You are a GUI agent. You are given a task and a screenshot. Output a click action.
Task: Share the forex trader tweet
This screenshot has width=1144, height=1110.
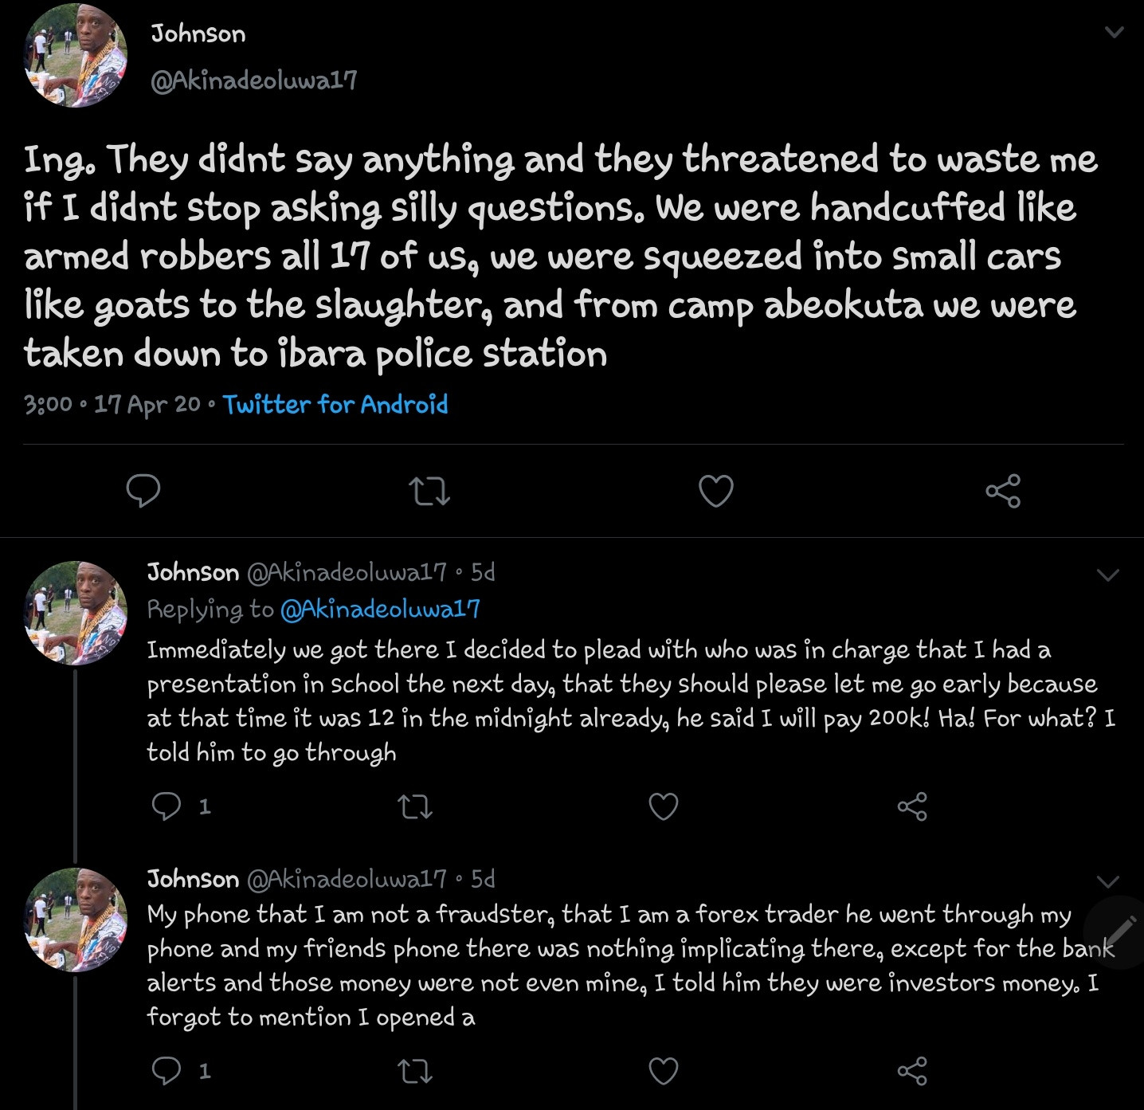tap(912, 1071)
